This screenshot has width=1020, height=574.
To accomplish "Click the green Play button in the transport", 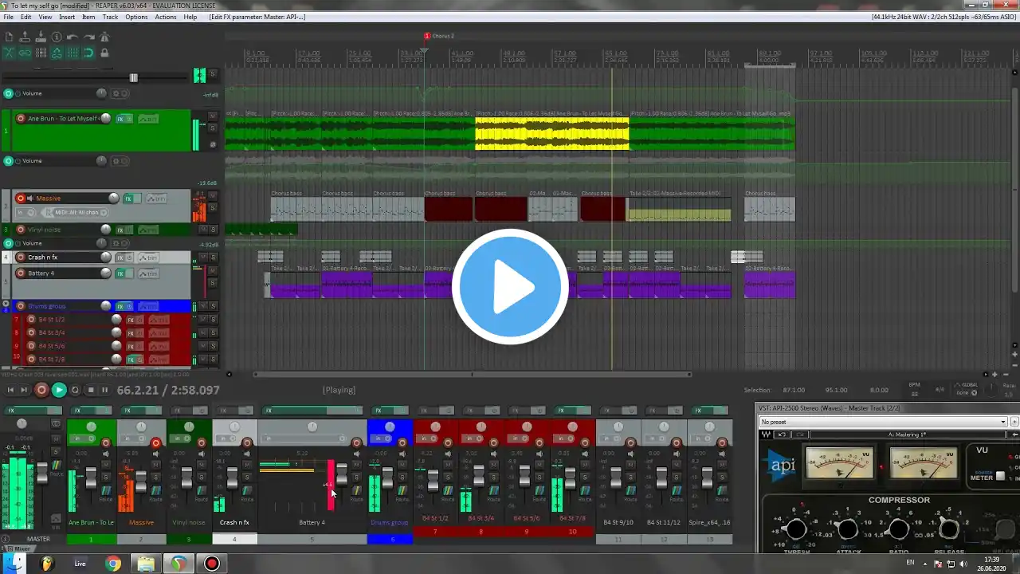I will pos(59,390).
